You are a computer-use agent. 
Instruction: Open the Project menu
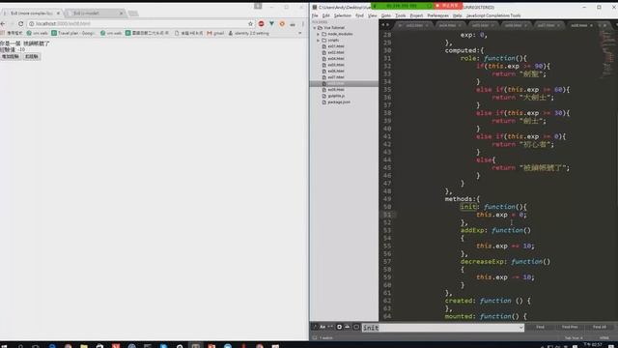coord(416,15)
